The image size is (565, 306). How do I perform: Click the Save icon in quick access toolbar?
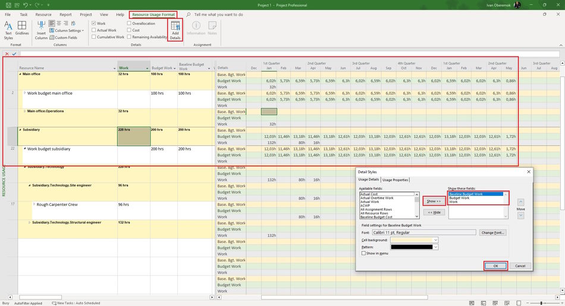click(8, 5)
